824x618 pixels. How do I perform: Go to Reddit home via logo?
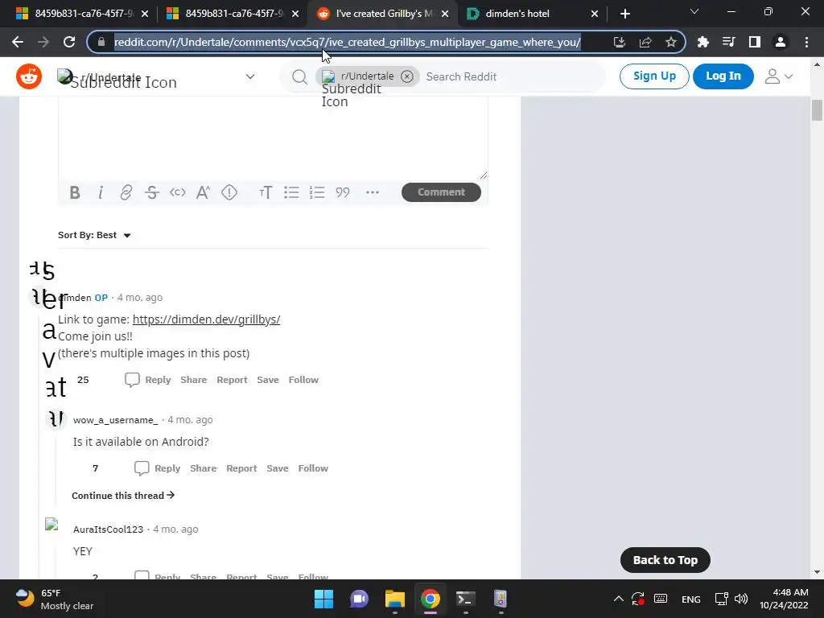point(29,76)
